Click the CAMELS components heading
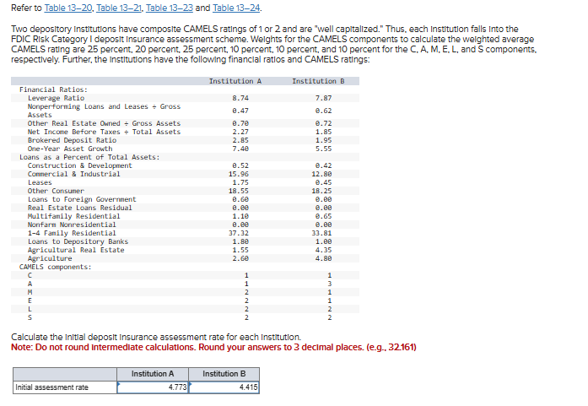Screen dimensions: 588x406 pos(56,267)
